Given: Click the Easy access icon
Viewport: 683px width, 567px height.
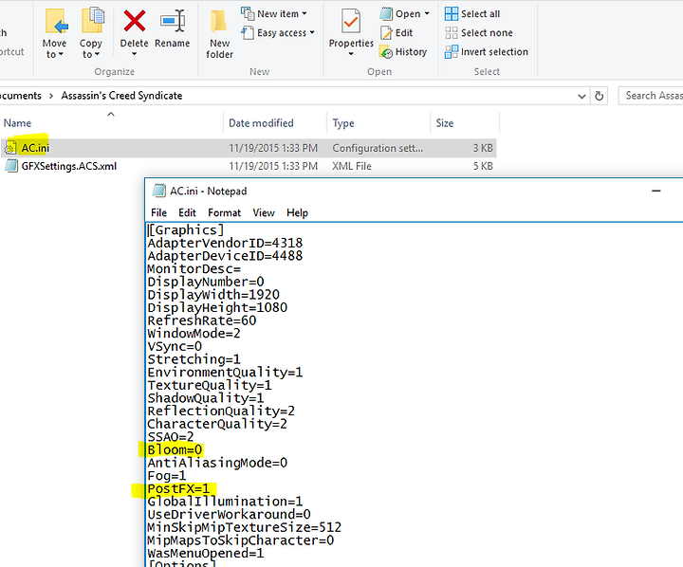Looking at the screenshot, I should [x=248, y=32].
